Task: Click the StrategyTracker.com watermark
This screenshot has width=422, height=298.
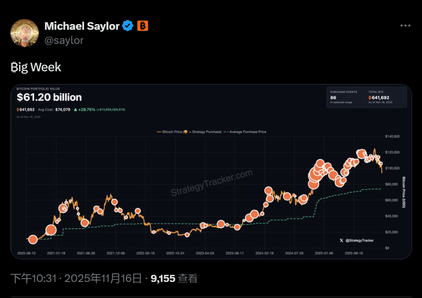Action: 212,183
